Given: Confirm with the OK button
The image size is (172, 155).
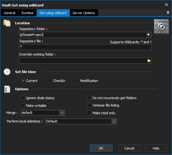Looking at the screenshot, I should coord(101,148).
